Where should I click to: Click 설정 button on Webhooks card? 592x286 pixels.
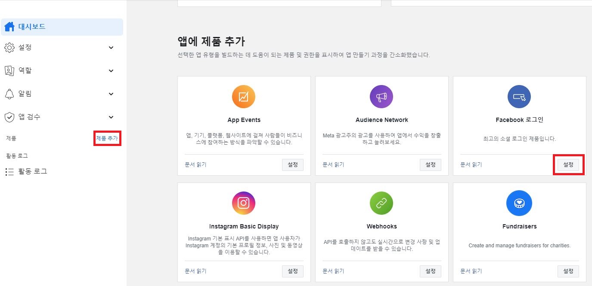(x=431, y=271)
